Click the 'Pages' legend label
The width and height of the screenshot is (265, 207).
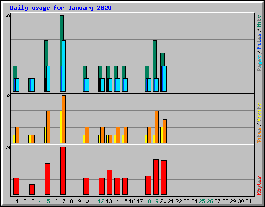[x=259, y=63]
